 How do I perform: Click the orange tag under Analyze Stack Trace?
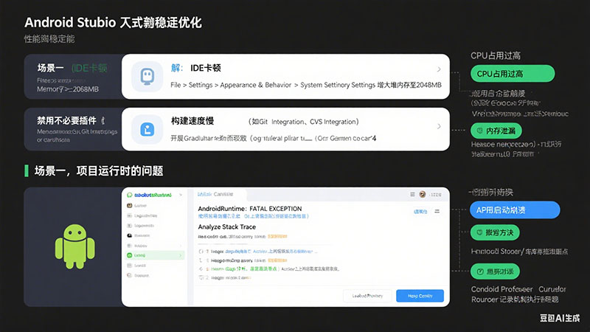click(277, 237)
